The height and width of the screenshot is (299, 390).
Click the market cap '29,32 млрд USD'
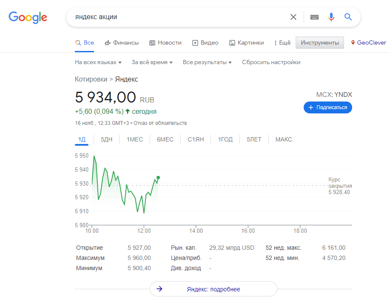232,248
